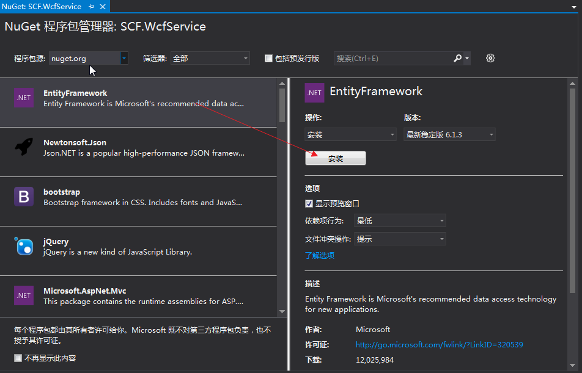The width and height of the screenshot is (582, 373).
Task: Open the nuget.org package source dropdown
Action: (x=124, y=58)
